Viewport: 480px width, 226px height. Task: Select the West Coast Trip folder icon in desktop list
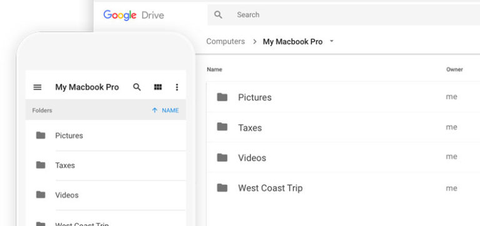click(222, 187)
